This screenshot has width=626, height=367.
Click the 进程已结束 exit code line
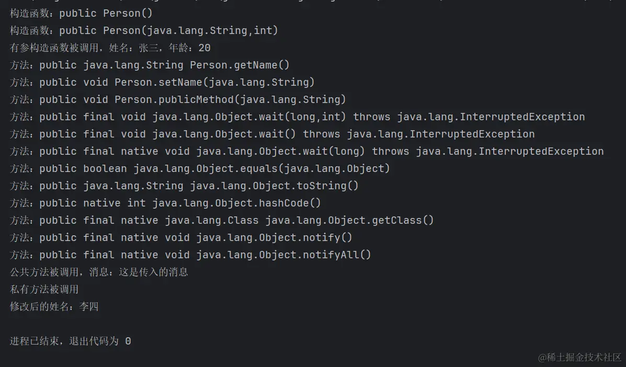[x=70, y=341]
